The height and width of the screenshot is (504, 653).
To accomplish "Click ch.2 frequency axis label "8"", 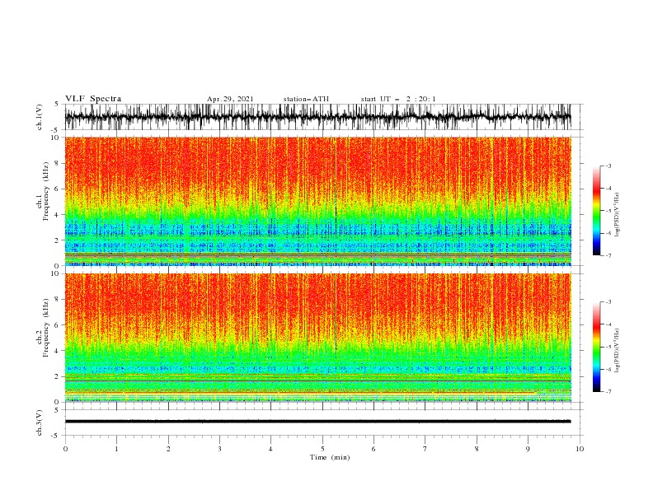I will click(x=57, y=300).
